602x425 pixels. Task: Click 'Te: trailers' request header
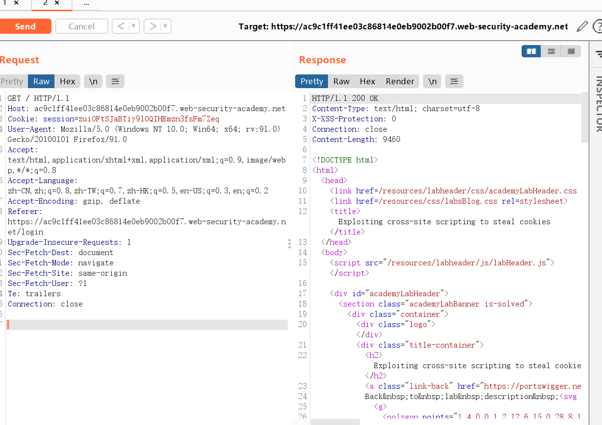(x=34, y=294)
